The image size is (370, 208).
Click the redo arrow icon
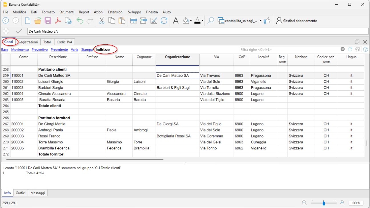pyautogui.click(x=90, y=21)
